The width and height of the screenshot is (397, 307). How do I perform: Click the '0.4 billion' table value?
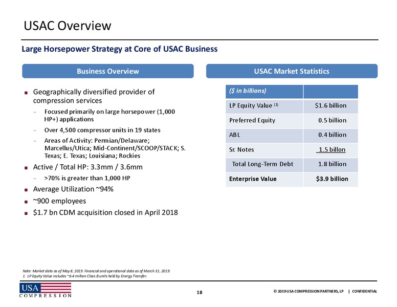(332, 135)
